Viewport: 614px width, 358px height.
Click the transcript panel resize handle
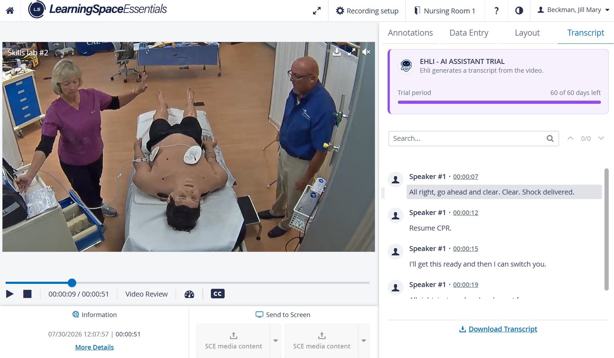click(383, 193)
